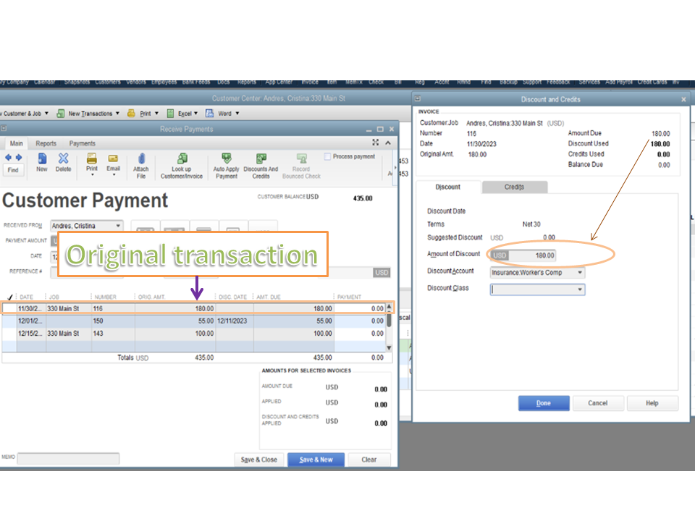The image size is (695, 521).
Task: Click the Print icon in Customer Center toolbar
Action: 131,114
